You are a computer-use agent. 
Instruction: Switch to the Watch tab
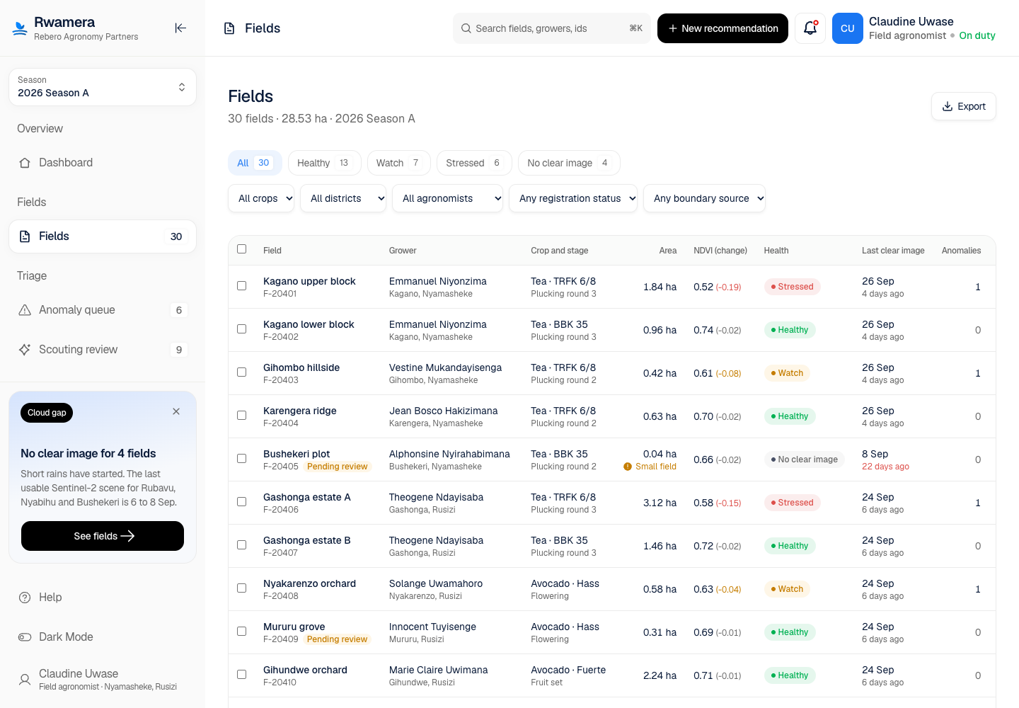[x=398, y=163]
